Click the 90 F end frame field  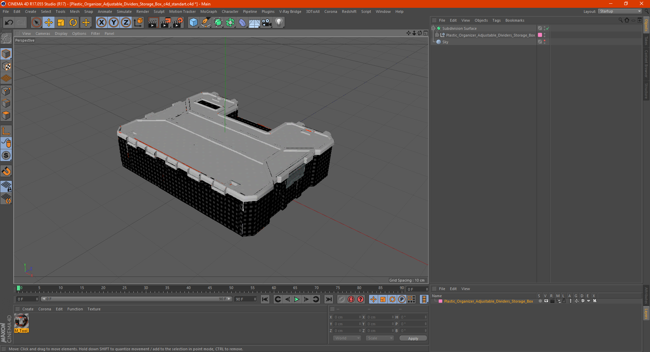coord(246,299)
